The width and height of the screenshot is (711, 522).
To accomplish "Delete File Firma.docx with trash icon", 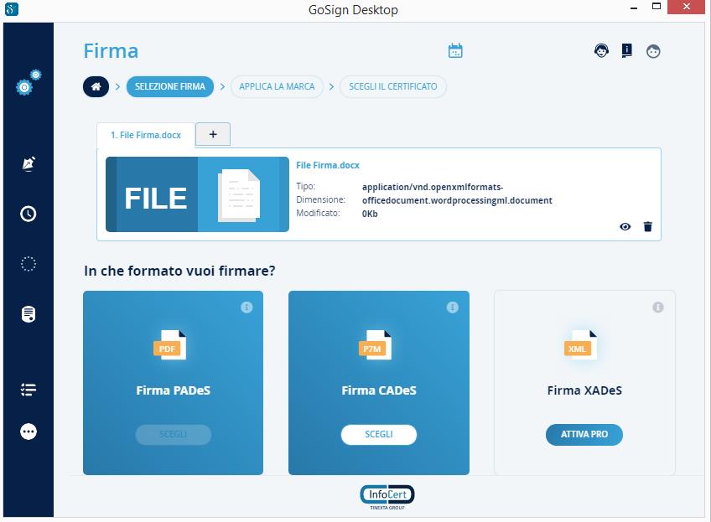I will [x=647, y=226].
